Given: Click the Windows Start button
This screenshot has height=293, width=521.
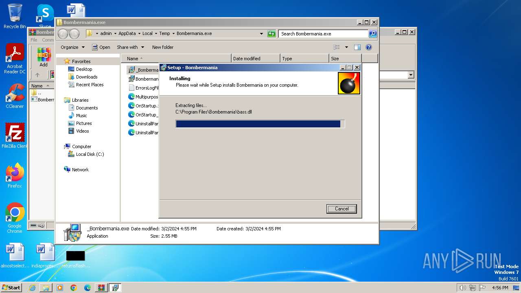Looking at the screenshot, I should (x=11, y=287).
